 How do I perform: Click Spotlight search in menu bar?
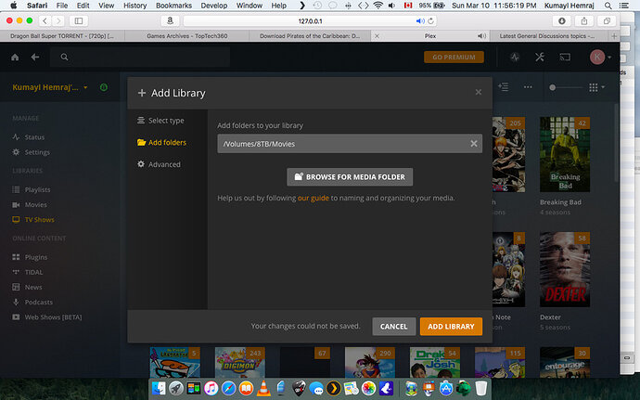608,6
